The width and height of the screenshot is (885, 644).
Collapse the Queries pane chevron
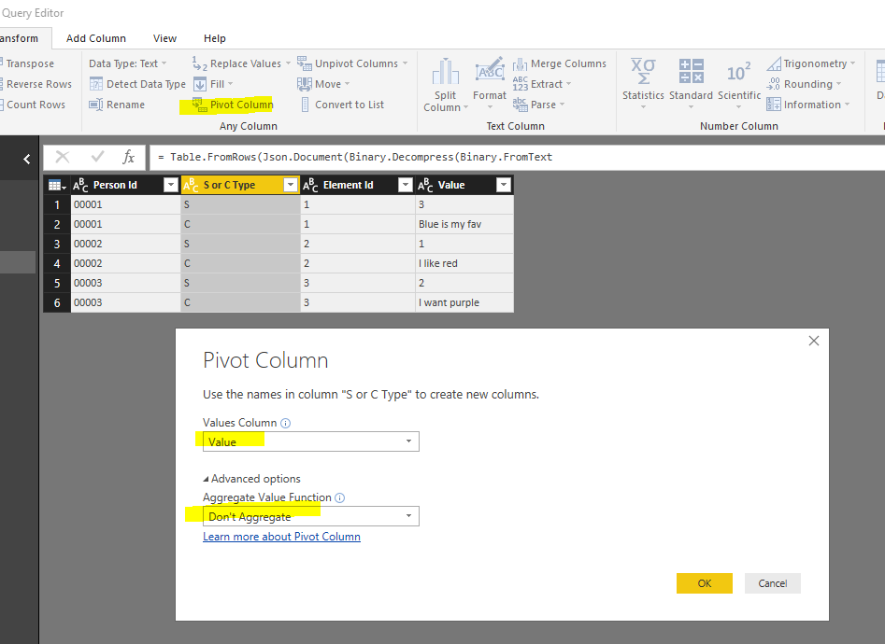pyautogui.click(x=26, y=159)
